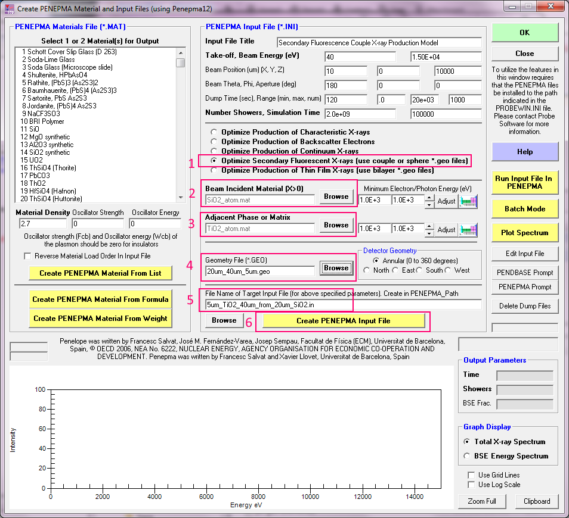Image resolution: width=569 pixels, height=518 pixels.
Task: Browse for the Geometry File
Action: click(x=336, y=268)
